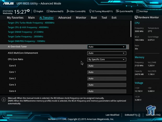Click Target CPU @ AVX Frequency text

(28, 27)
